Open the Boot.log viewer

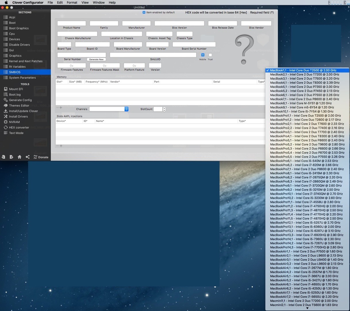(15, 94)
